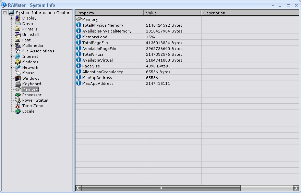
Task: Select the Processor tree item
Action: (32, 95)
